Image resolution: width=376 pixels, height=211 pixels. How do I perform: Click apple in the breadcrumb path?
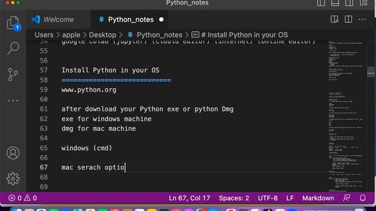click(71, 35)
